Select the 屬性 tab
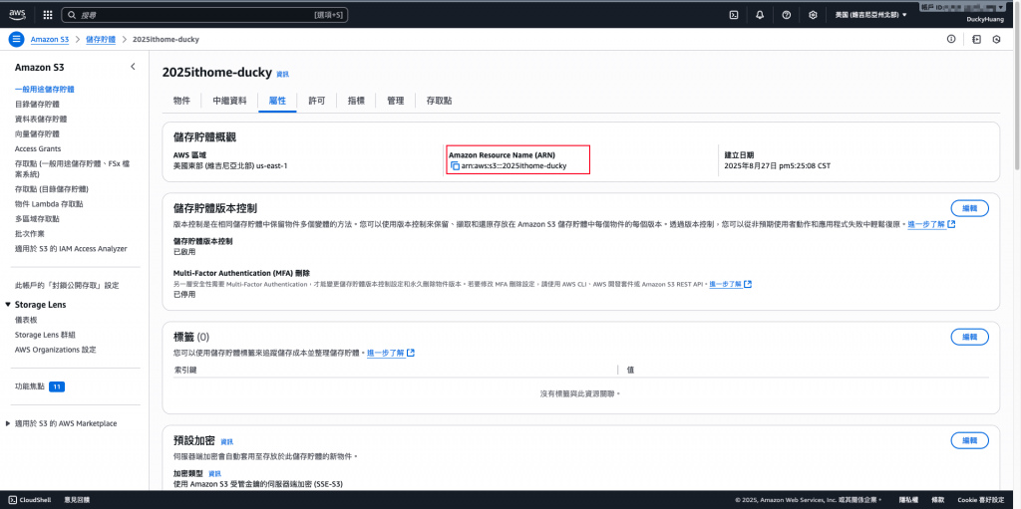The image size is (1021, 509). [x=277, y=101]
